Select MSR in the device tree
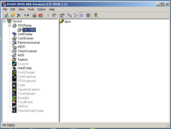The image size is (171, 129). tap(21, 55)
